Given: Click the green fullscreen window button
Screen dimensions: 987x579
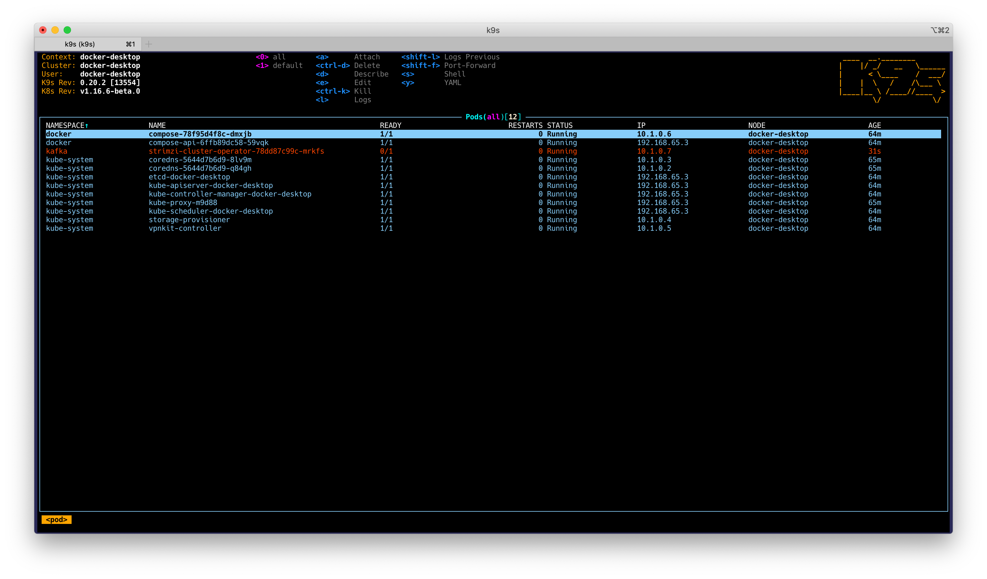Looking at the screenshot, I should (67, 30).
